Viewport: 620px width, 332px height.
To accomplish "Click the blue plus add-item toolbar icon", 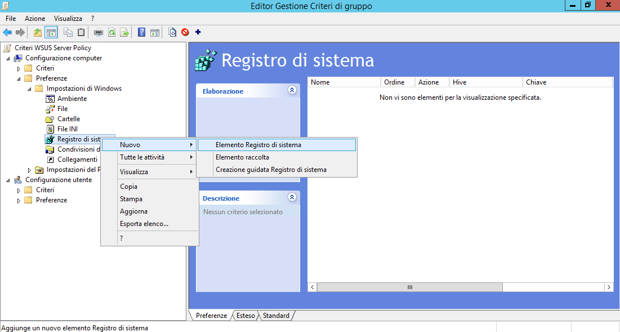I will [x=198, y=32].
